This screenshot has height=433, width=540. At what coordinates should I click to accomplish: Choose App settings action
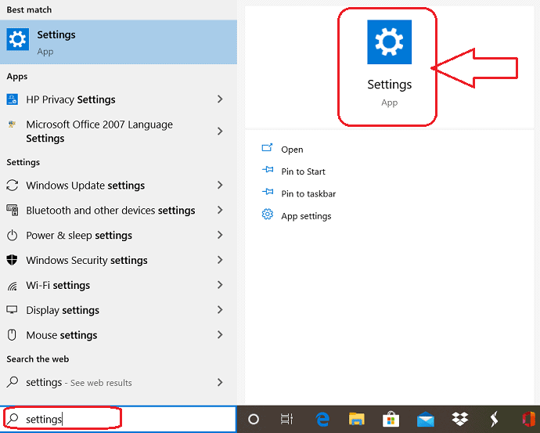(x=306, y=216)
